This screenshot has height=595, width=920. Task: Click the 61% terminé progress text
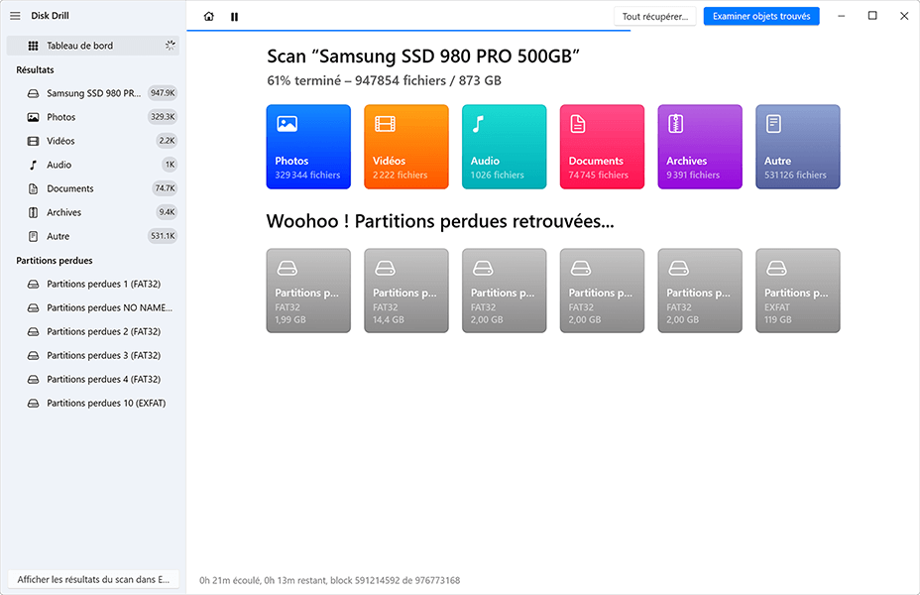pos(384,80)
